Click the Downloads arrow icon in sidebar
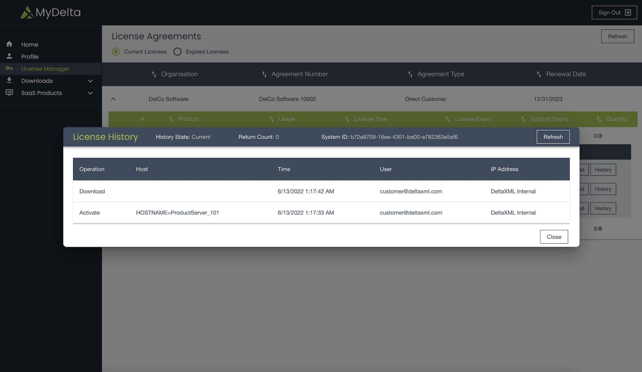Viewport: 642px width, 372px height. (x=9, y=80)
